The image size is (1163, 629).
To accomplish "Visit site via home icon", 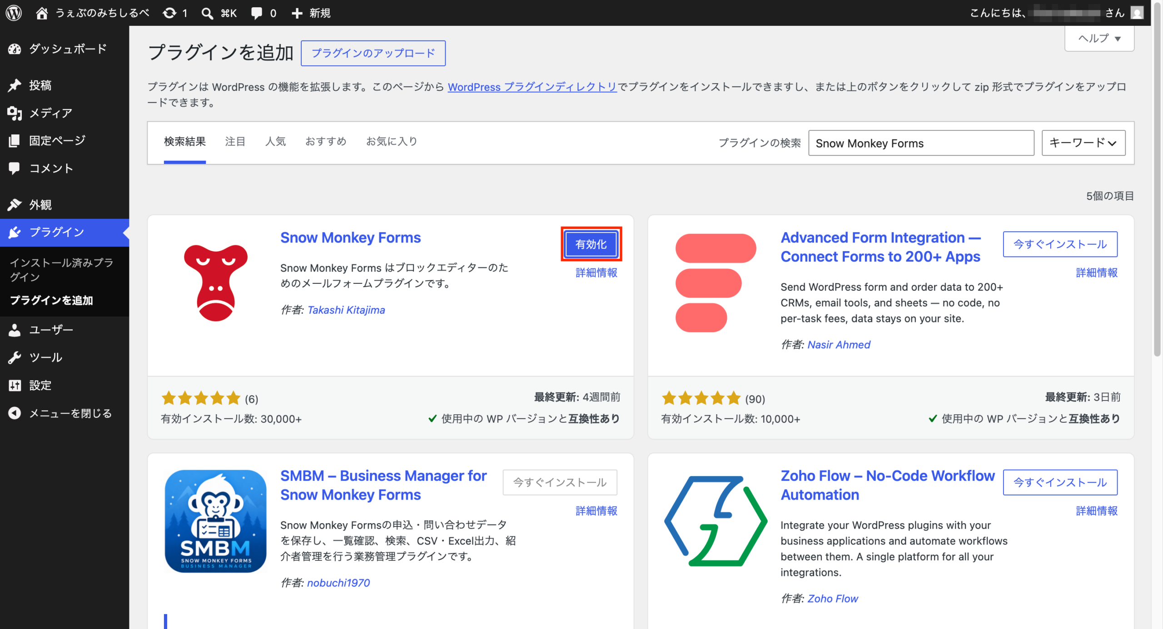I will (42, 13).
